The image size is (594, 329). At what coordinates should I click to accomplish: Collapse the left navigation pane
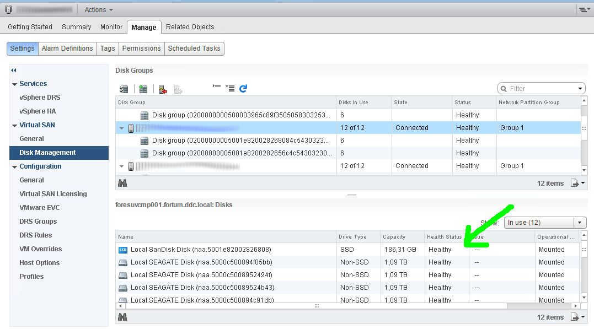point(14,70)
